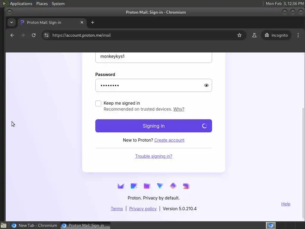
Task: Go back to the previous page
Action: 12,35
